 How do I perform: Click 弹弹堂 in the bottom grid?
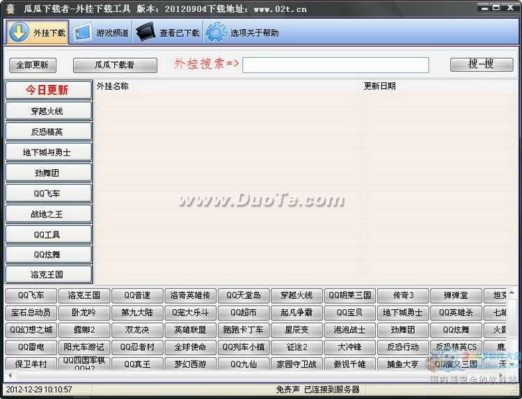click(456, 295)
